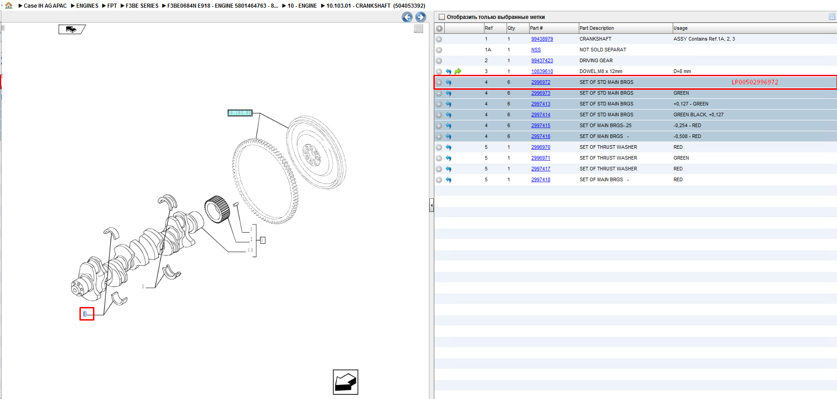The image size is (837, 399).
Task: Click the plus icon for part 2997413
Action: (439, 104)
